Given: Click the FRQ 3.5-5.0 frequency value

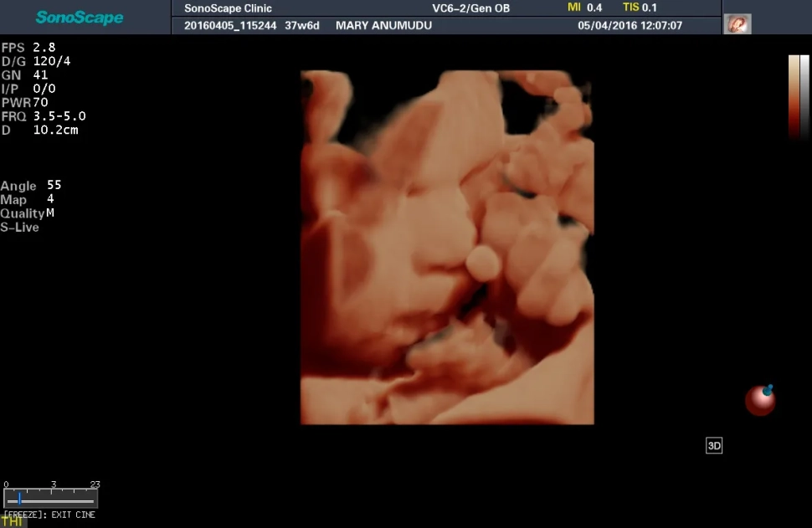Looking at the screenshot, I should point(44,116).
